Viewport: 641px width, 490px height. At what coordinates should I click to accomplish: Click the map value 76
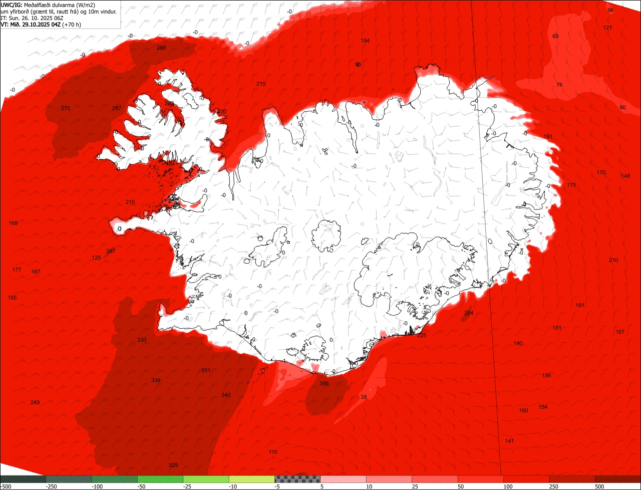coord(559,85)
